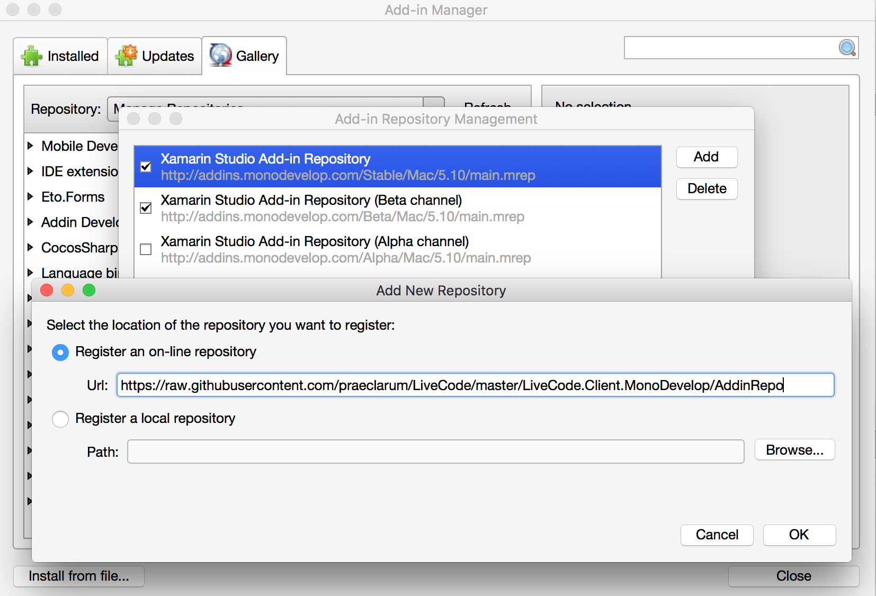The image size is (876, 596).
Task: Click the green puzzle Installed icon
Action: click(x=32, y=56)
